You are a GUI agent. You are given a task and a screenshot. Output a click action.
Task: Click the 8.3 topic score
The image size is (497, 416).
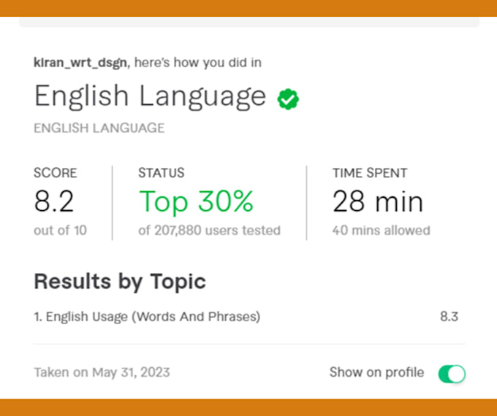(449, 317)
